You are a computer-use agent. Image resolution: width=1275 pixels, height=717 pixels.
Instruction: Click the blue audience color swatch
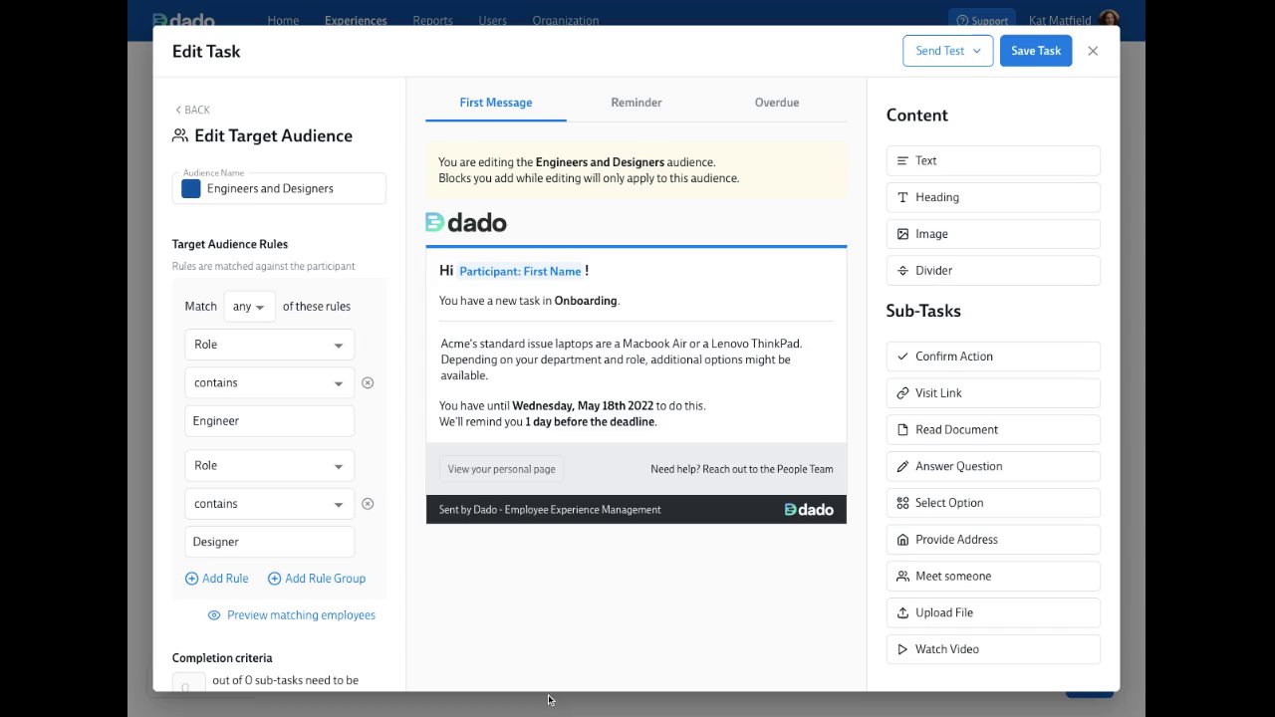[191, 189]
